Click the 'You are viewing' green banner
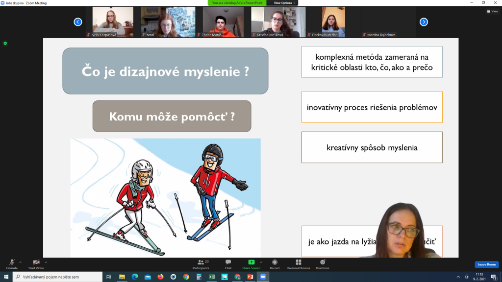Image resolution: width=502 pixels, height=282 pixels. (x=237, y=3)
